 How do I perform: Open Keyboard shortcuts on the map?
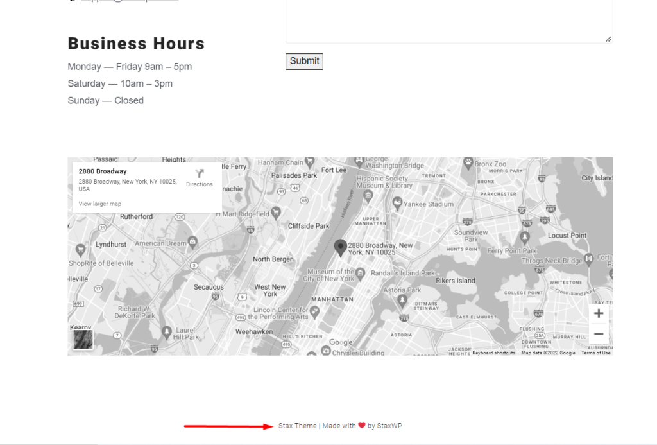(493, 353)
